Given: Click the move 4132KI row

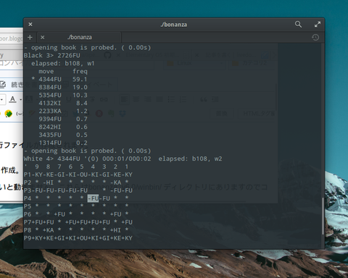Looking at the screenshot, I should [63, 103].
